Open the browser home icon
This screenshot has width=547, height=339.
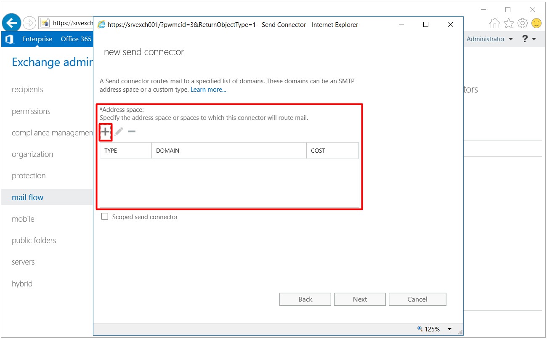495,24
